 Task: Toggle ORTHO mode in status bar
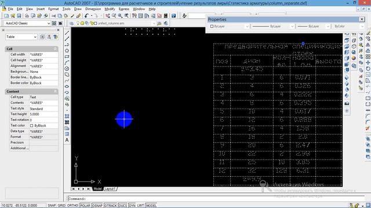(72, 206)
